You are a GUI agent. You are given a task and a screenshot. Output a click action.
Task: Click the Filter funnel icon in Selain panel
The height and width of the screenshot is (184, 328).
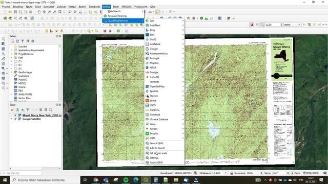pyautogui.click(x=23, y=41)
